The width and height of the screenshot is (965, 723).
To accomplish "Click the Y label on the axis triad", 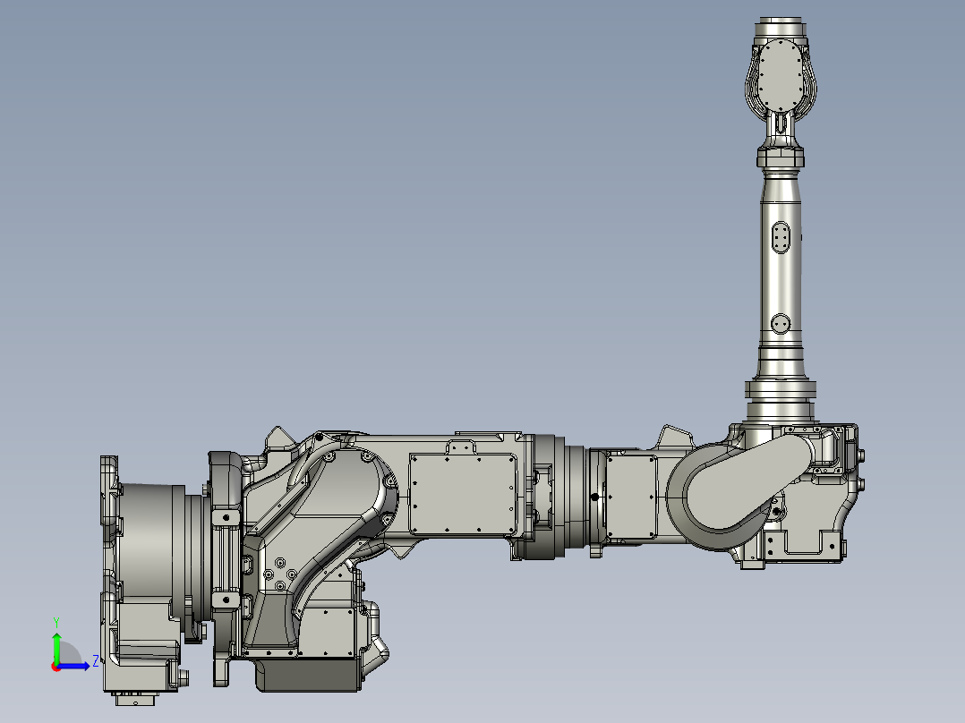I will coord(56,620).
